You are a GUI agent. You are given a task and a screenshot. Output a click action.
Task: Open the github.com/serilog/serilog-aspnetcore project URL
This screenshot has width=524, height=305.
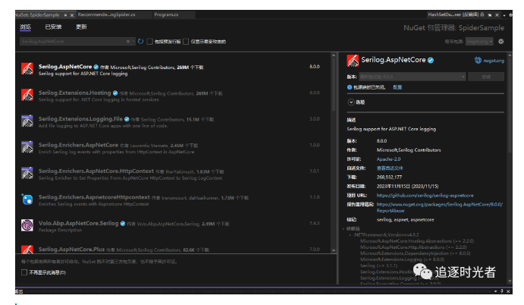pos(425,195)
